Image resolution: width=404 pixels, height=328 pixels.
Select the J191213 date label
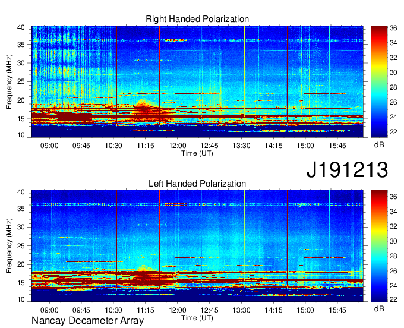point(347,169)
